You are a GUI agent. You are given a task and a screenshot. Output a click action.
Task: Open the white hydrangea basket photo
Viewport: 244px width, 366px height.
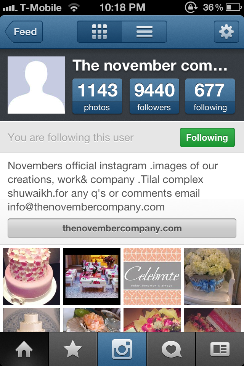212,276
